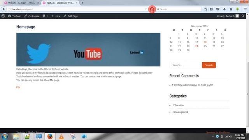Click the sidebar Search... input field
This screenshot has height=140, width=249.
(x=186, y=65)
